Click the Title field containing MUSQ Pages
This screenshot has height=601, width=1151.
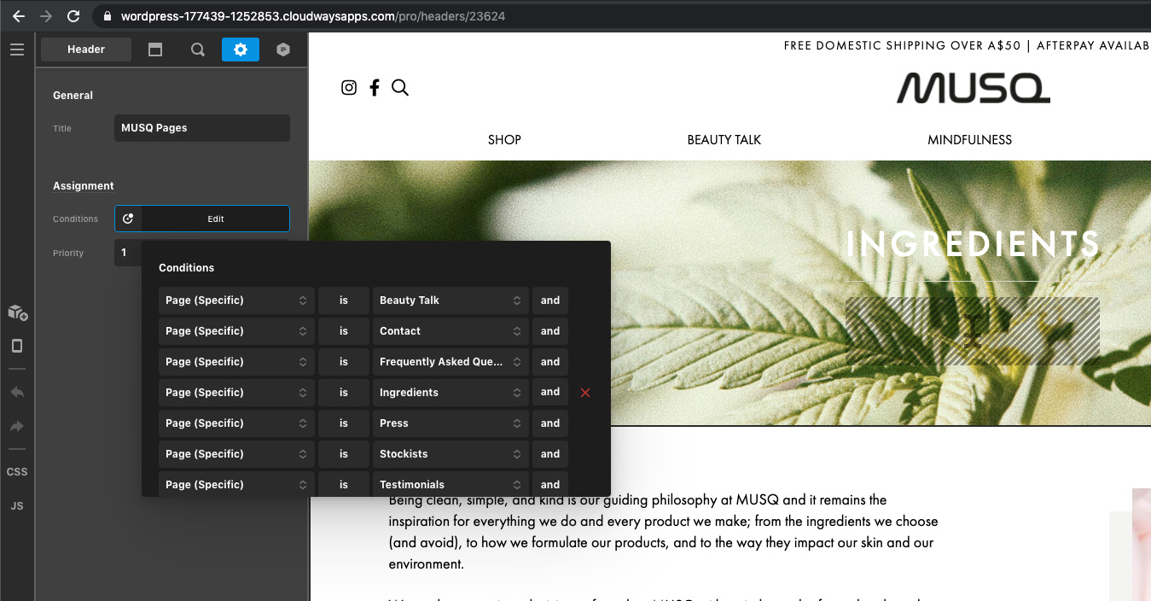click(x=202, y=128)
